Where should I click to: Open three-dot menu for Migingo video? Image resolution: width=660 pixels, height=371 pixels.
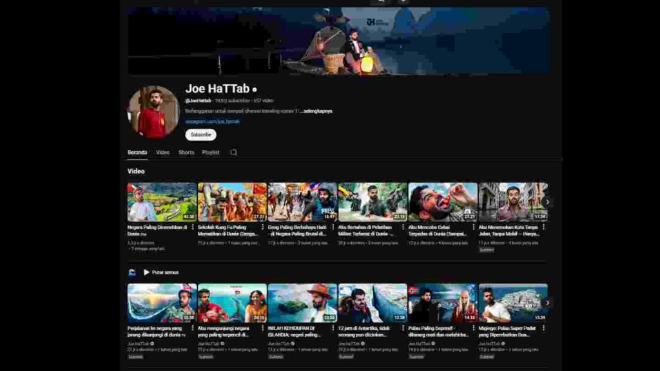coord(543,328)
